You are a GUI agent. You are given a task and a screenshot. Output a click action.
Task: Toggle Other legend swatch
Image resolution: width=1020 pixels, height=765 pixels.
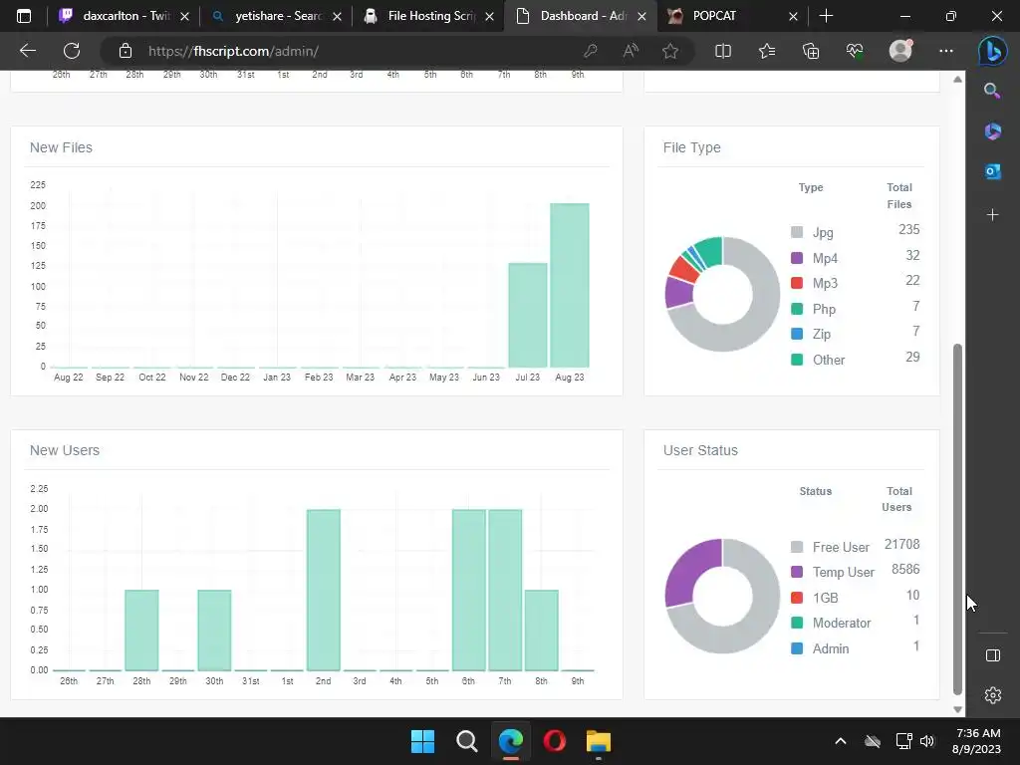tap(797, 359)
